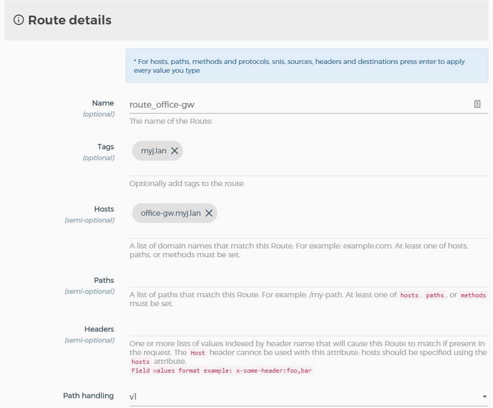Screen dimensions: 493x408
Task: Remove the myj.lan tag with its X
Action: (x=175, y=151)
